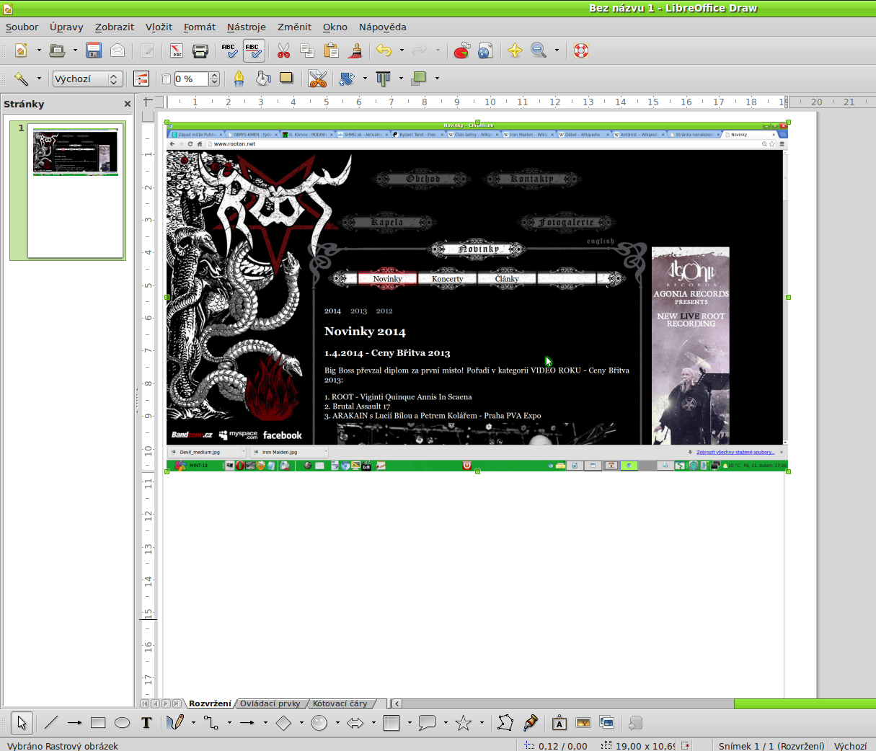Switch to the Kótovací čáry layer tab
Screen dimensions: 876x751
click(x=340, y=703)
